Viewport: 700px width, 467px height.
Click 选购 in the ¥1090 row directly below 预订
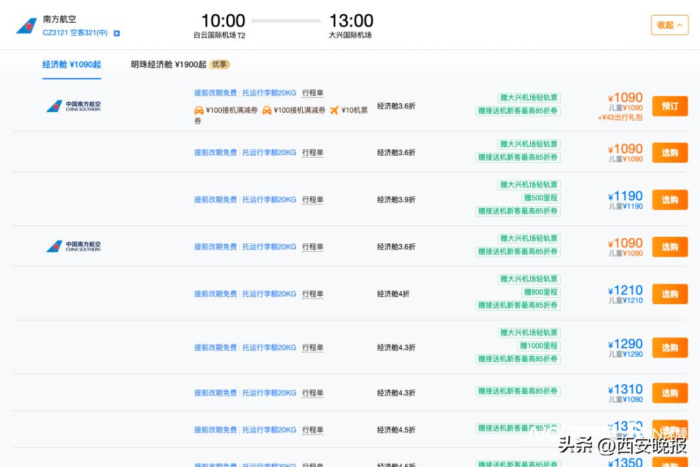coord(670,153)
